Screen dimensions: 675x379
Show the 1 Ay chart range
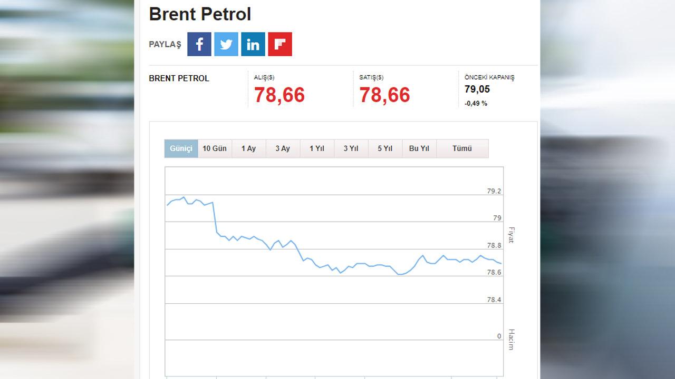[x=249, y=148]
